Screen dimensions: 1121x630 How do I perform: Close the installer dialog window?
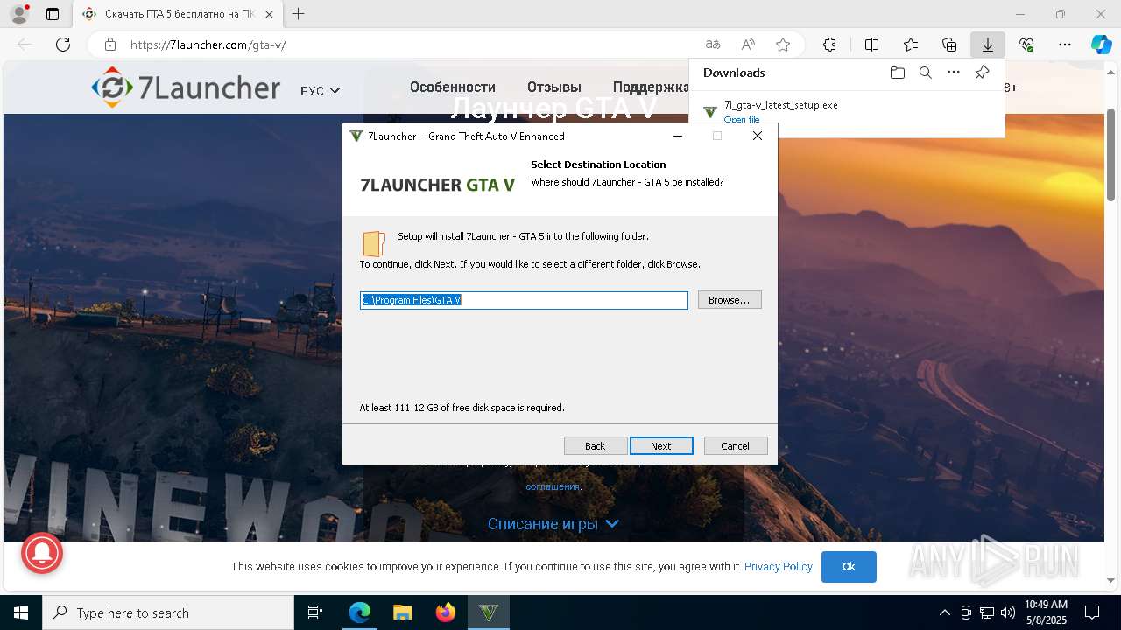758,136
